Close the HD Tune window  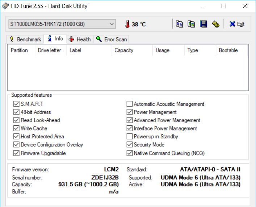(x=245, y=6)
